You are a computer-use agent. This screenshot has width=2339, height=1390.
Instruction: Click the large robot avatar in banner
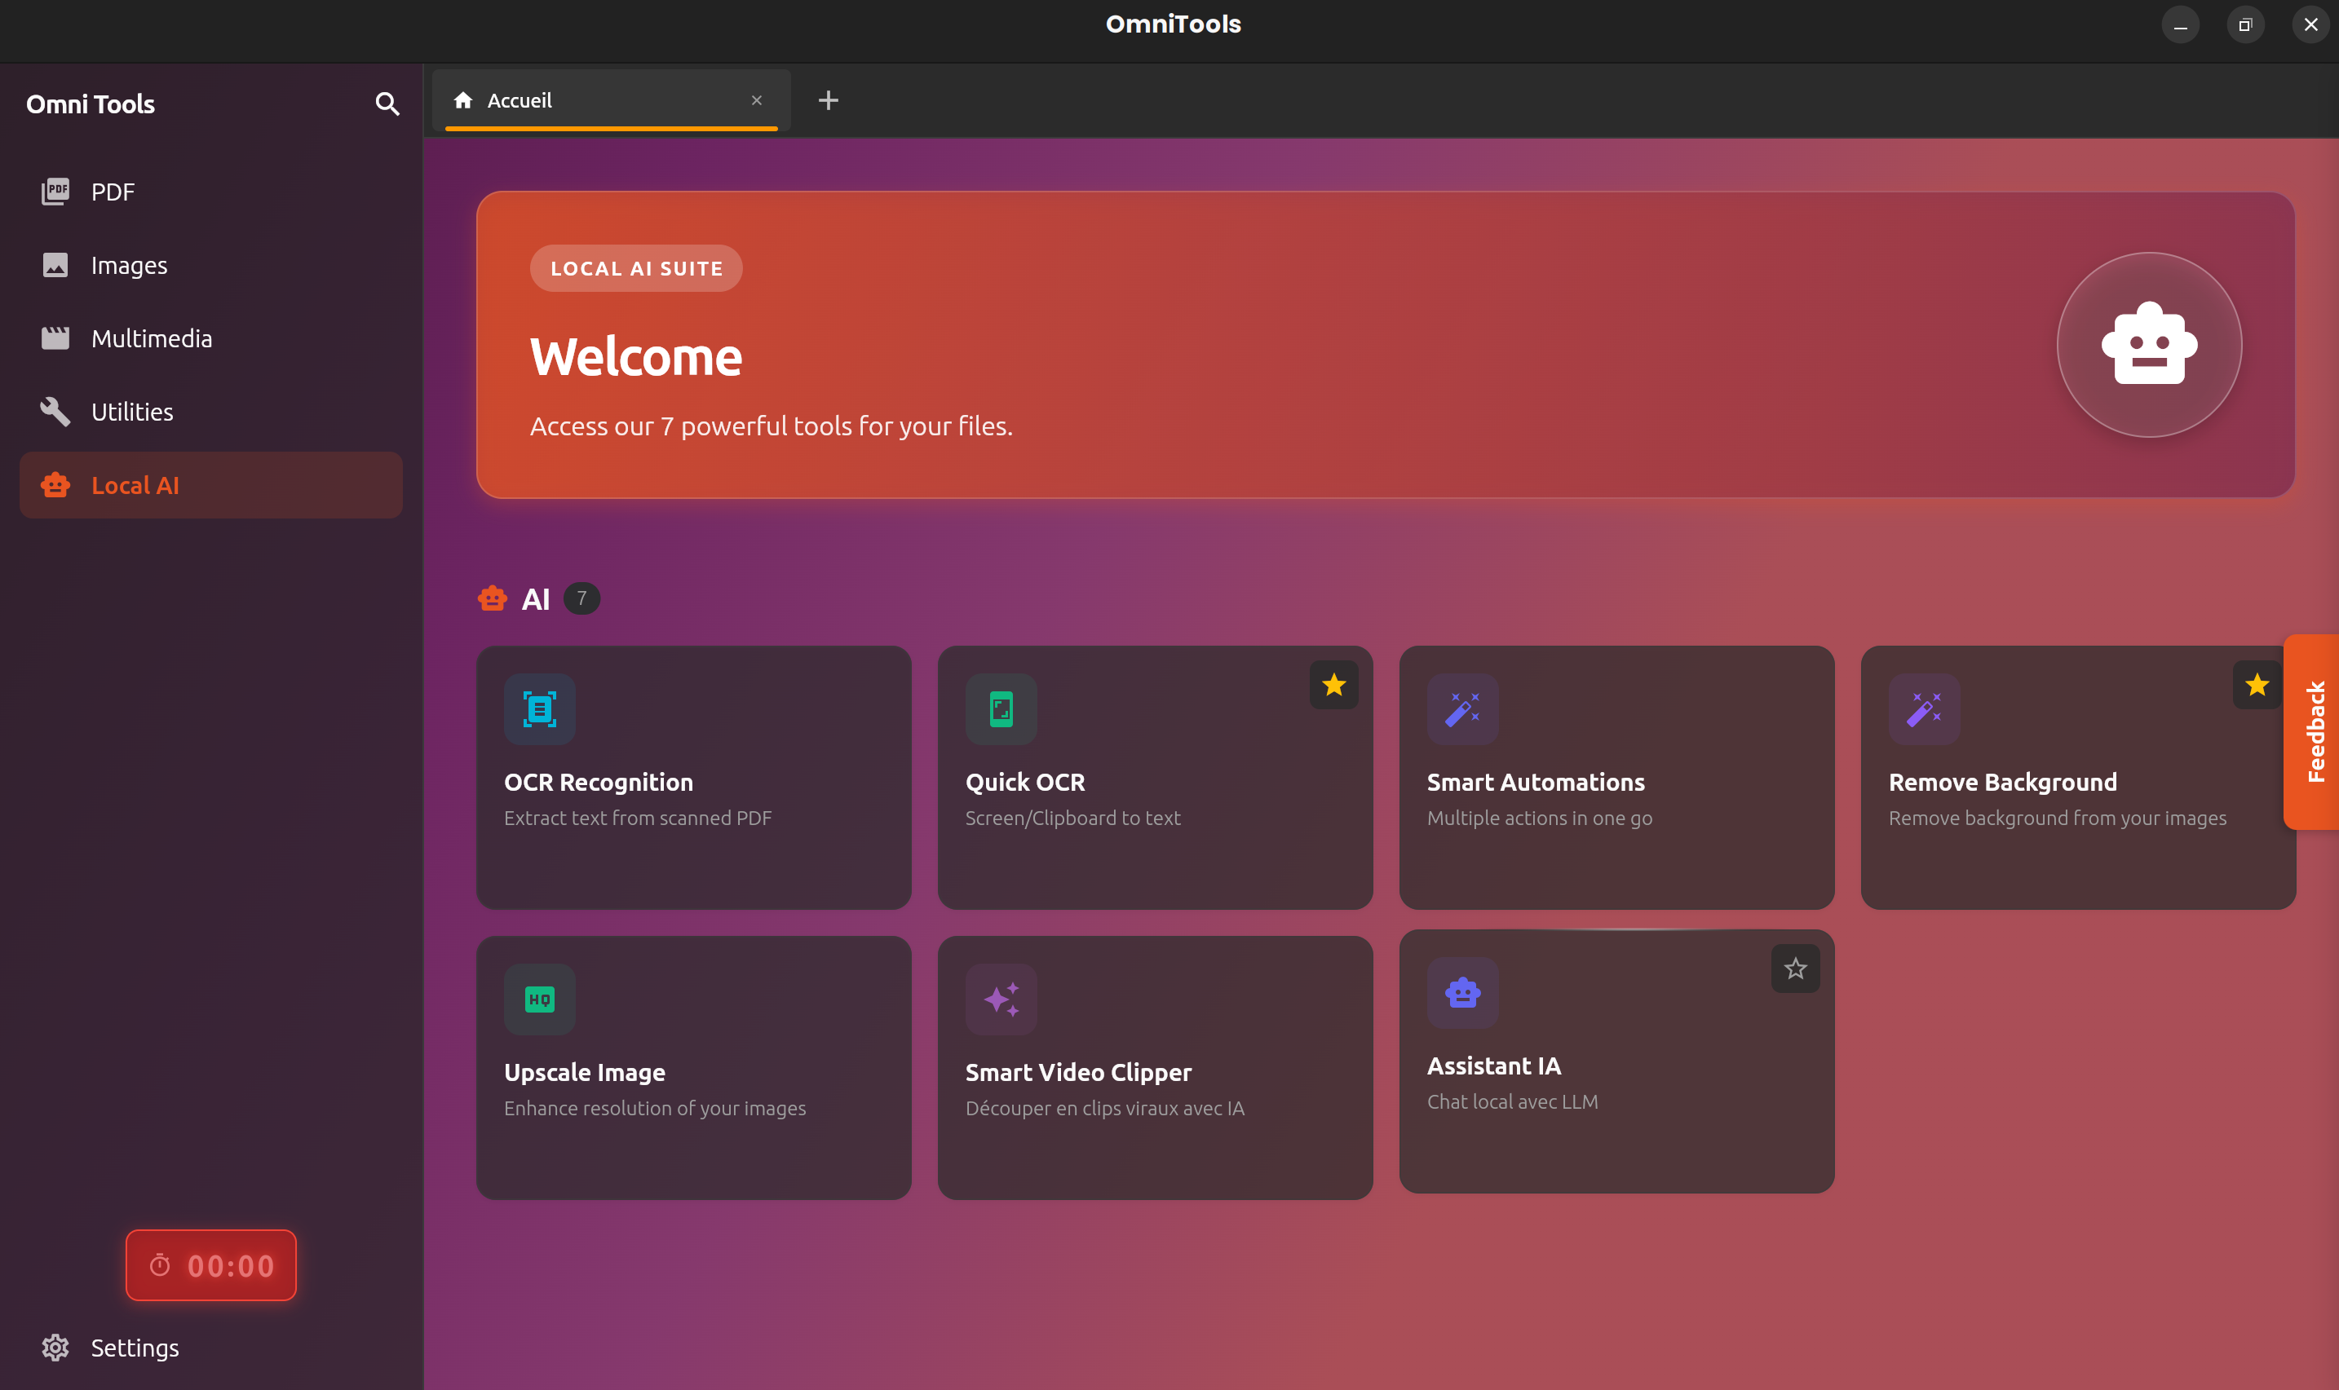tap(2148, 345)
